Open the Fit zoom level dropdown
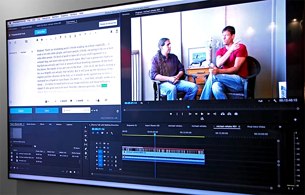The height and width of the screenshot is (195, 305). [x=145, y=103]
